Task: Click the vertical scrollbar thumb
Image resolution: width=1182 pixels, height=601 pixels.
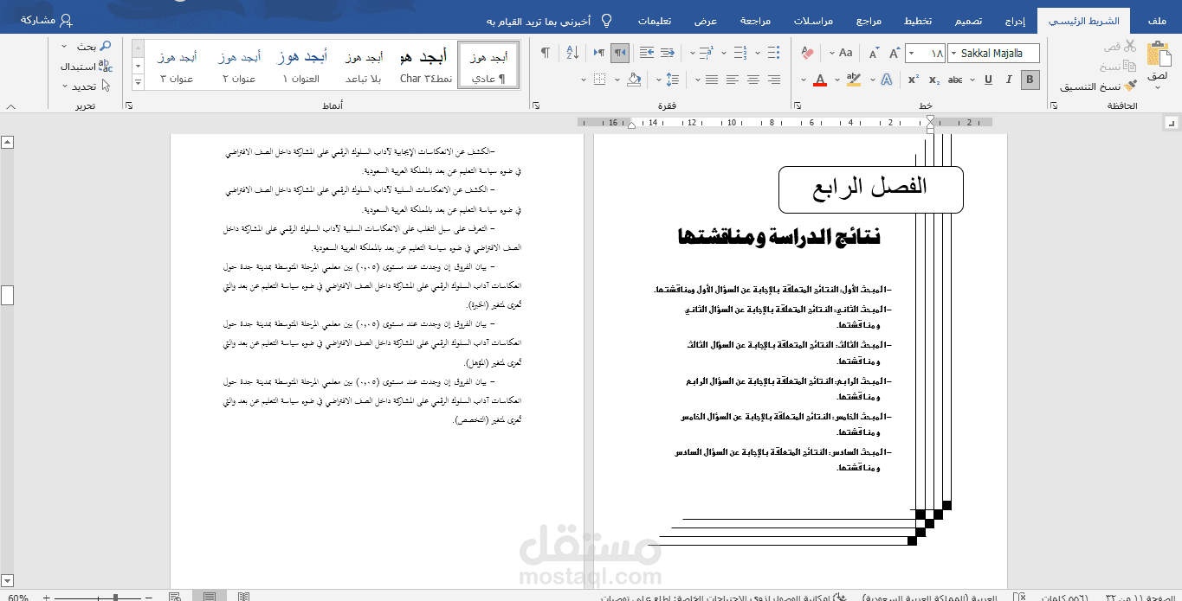Action: pyautogui.click(x=7, y=296)
